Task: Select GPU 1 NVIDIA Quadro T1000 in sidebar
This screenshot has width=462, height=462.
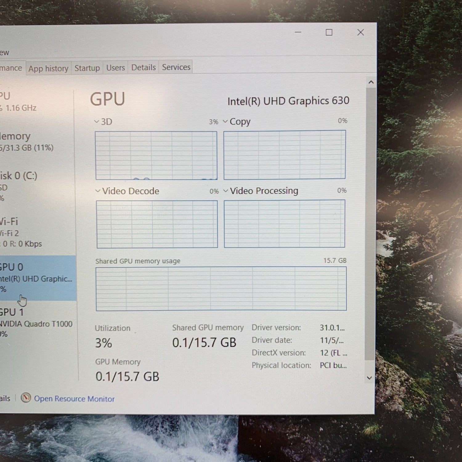Action: [38, 322]
